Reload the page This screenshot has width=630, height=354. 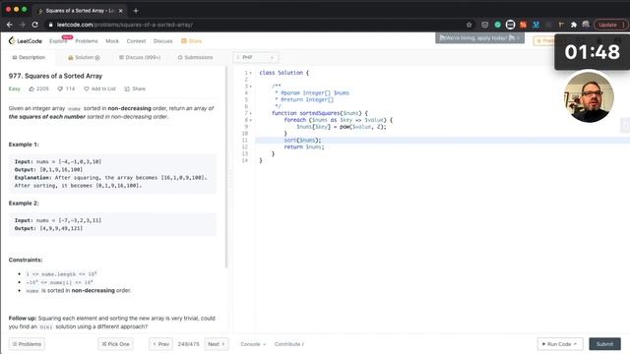point(35,25)
